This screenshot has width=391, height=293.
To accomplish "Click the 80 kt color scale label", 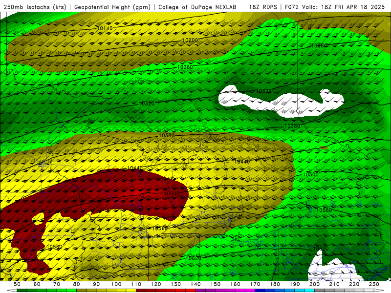I will 77,284.
